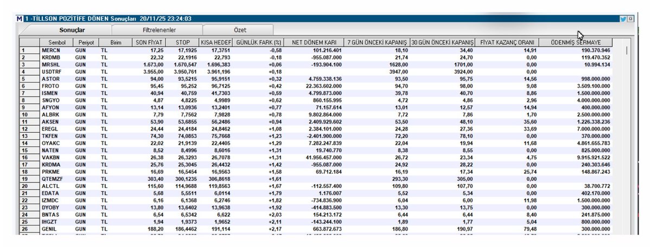
Task: Click MERCN daily change -0,58
Action: [276, 50]
